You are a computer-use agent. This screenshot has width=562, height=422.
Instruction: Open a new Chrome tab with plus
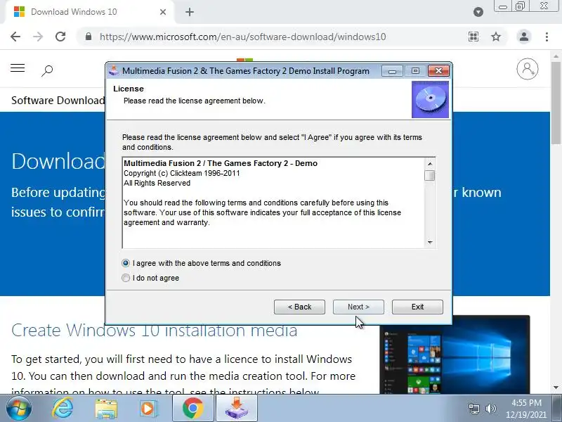pyautogui.click(x=190, y=12)
